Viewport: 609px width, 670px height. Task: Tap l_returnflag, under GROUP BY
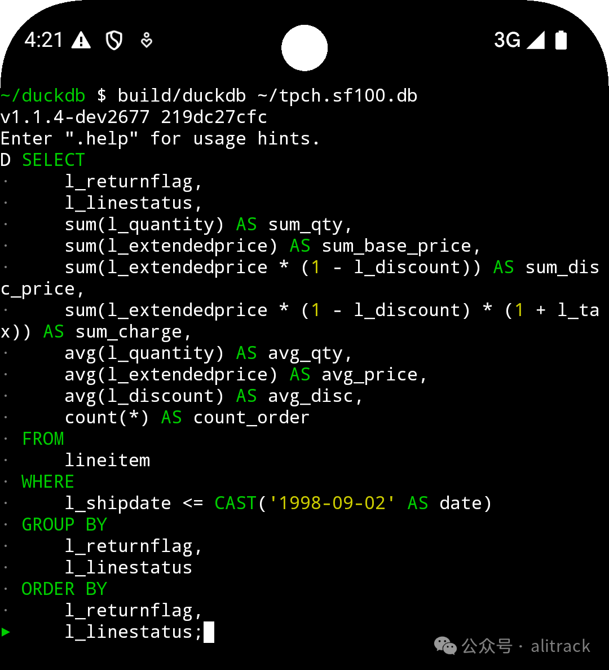[x=133, y=546]
